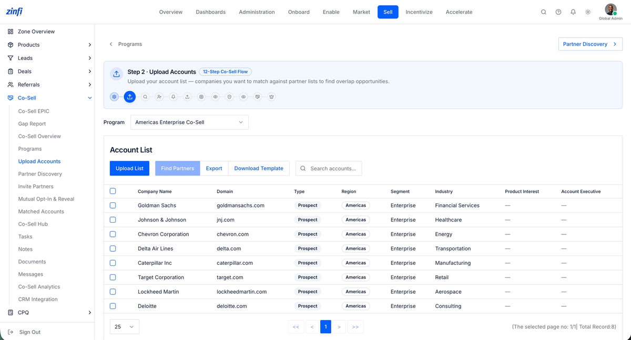Check the Johnson & Johnson row checkbox
Image resolution: width=631 pixels, height=340 pixels.
113,220
